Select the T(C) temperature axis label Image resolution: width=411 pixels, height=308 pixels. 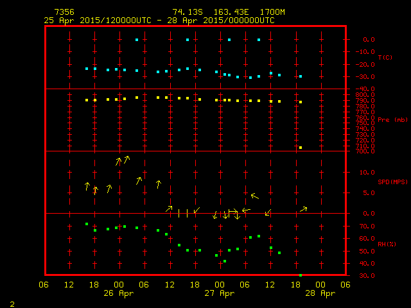385,58
